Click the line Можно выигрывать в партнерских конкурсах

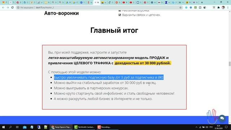[91, 88]
